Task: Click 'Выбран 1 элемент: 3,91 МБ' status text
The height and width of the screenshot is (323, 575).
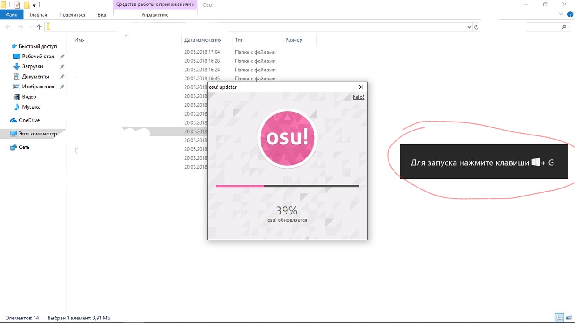Action: click(x=79, y=318)
